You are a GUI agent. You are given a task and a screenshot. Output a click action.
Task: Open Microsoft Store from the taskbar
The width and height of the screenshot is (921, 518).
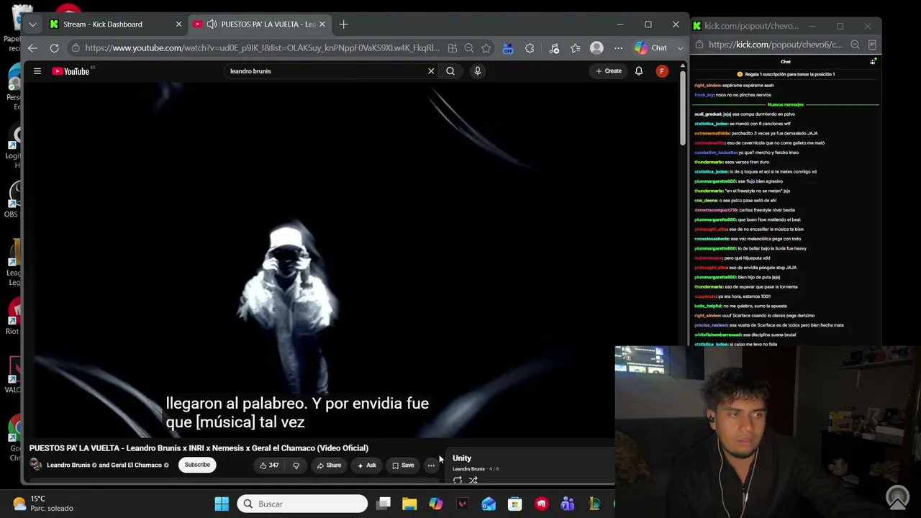(514, 504)
